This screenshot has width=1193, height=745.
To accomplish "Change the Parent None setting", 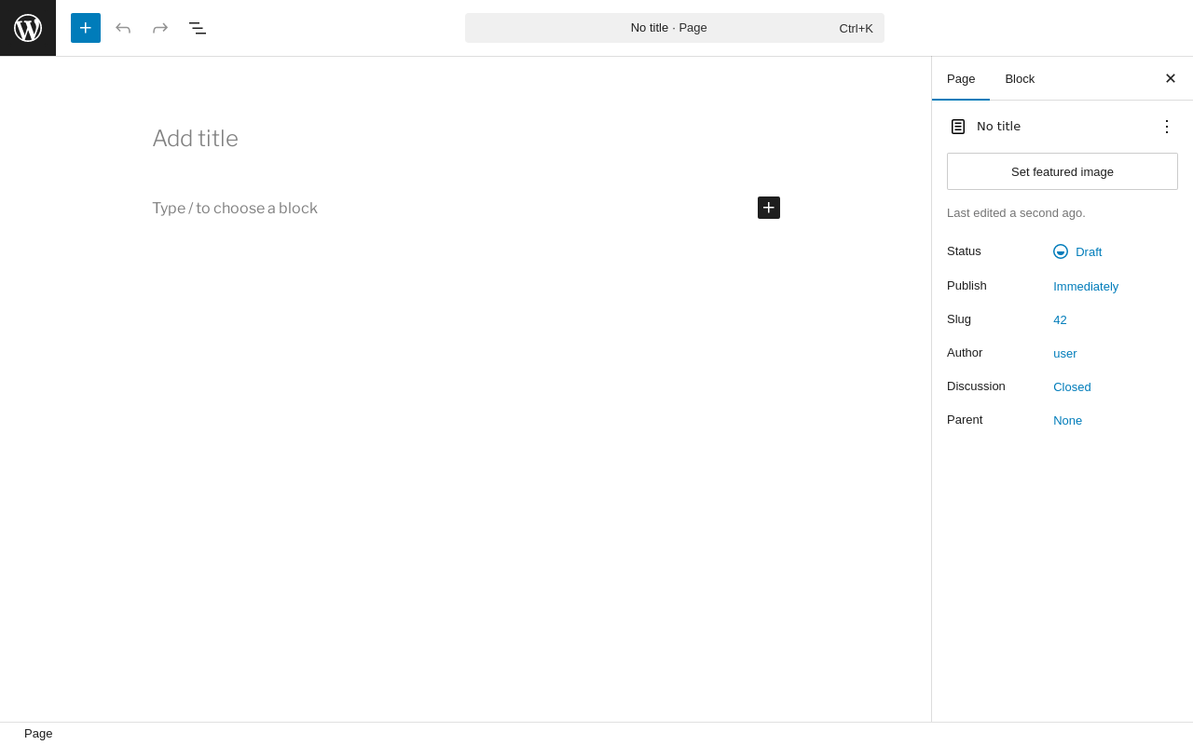I will (1068, 421).
